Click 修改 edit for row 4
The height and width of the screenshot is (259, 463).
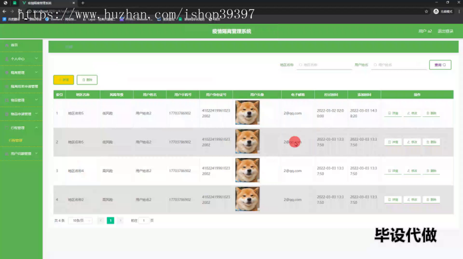click(x=412, y=200)
